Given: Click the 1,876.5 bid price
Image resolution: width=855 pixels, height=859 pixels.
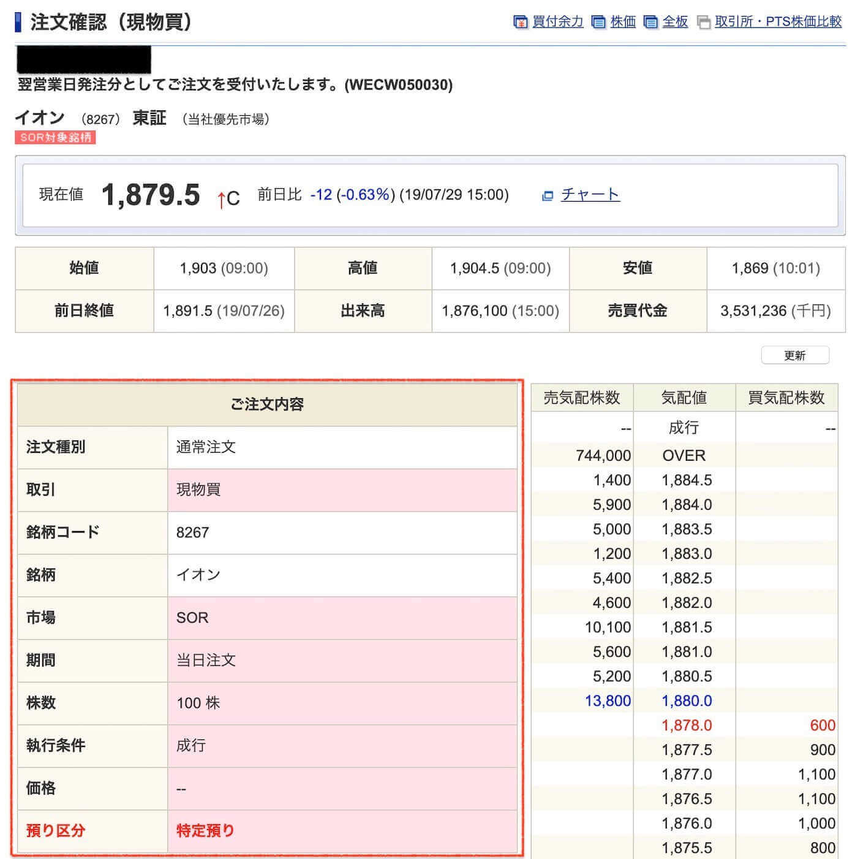Looking at the screenshot, I should (687, 799).
